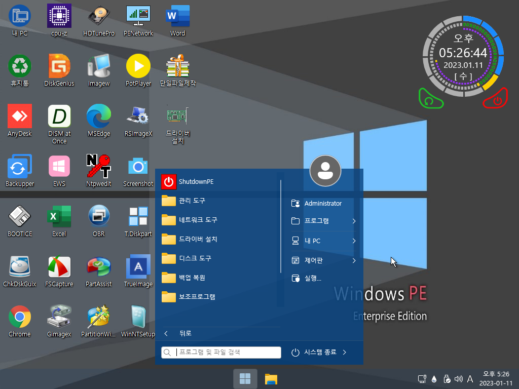Open HDTunePro desktop shortcut
This screenshot has height=389, width=519.
99,20
